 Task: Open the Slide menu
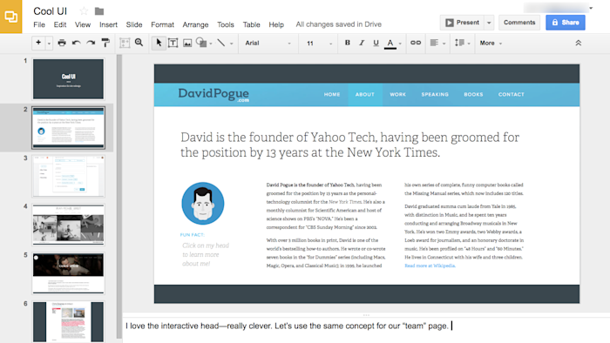point(134,24)
